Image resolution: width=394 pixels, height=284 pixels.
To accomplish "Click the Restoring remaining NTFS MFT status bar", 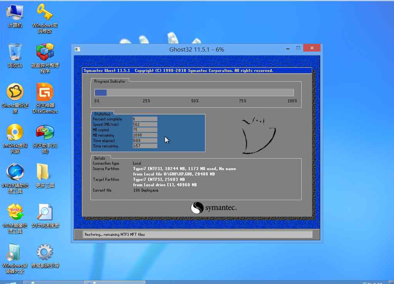I will (197, 234).
